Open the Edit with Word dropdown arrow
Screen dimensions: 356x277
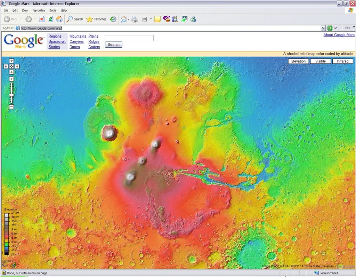tap(151, 19)
